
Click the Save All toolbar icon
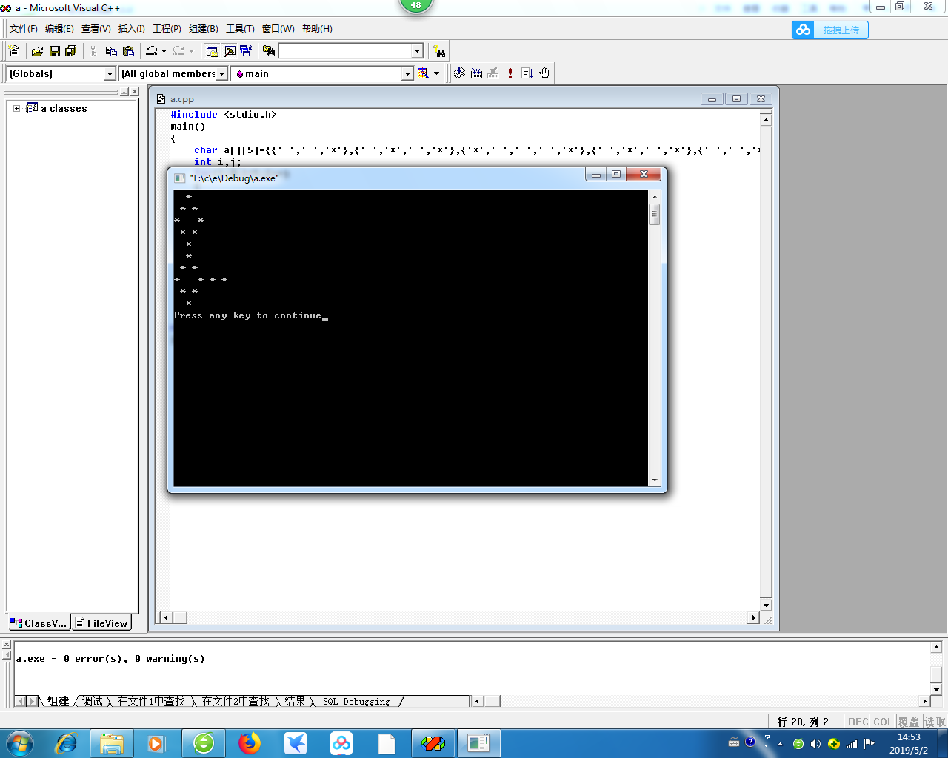click(71, 51)
